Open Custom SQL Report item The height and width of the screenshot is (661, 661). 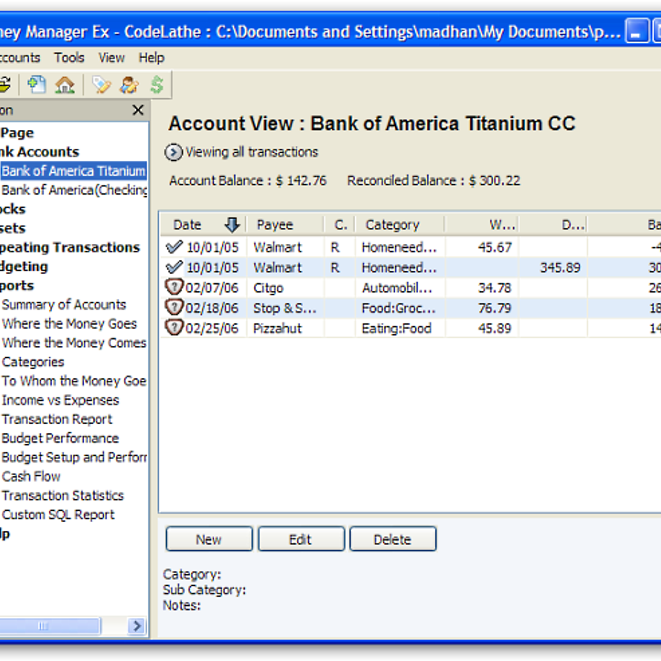[58, 514]
